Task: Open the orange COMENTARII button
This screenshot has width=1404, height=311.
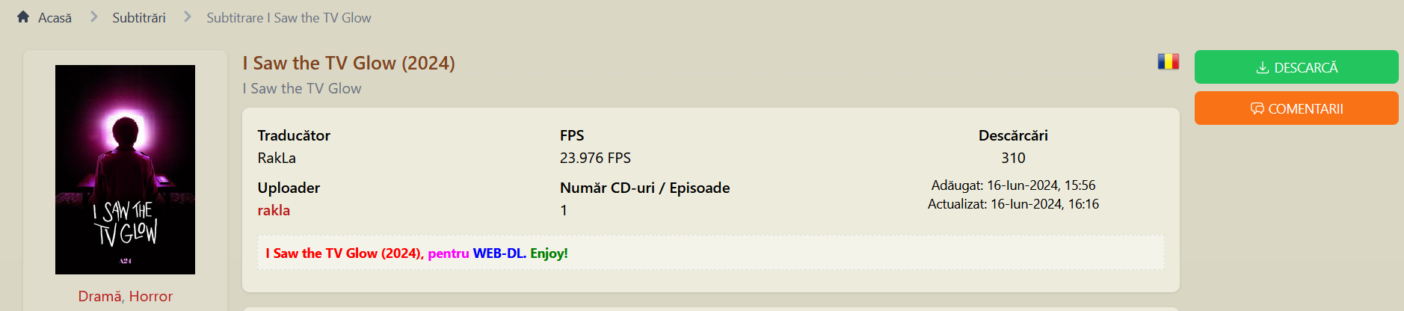Action: coord(1296,108)
